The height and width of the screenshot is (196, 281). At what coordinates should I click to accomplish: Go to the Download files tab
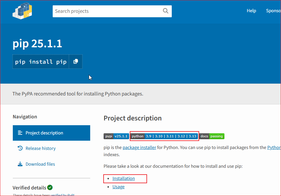(40, 164)
